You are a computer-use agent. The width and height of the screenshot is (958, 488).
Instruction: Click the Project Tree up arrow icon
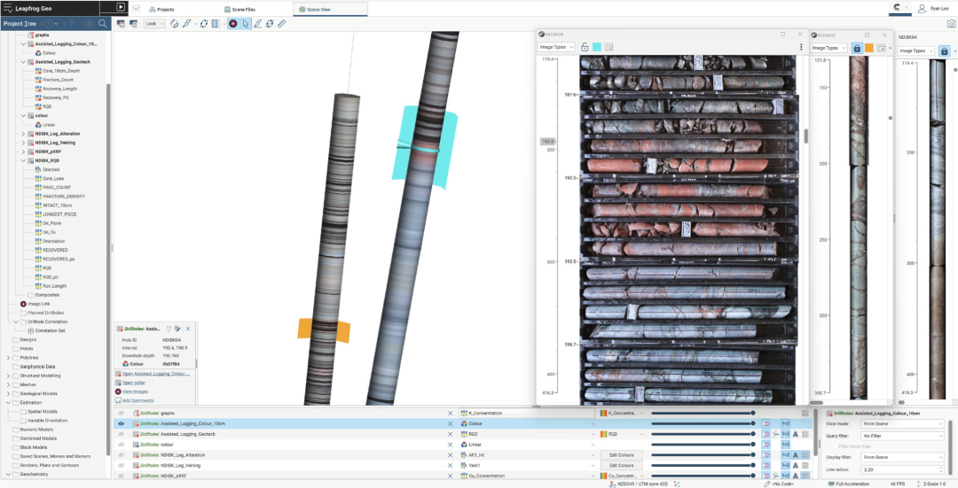(72, 24)
